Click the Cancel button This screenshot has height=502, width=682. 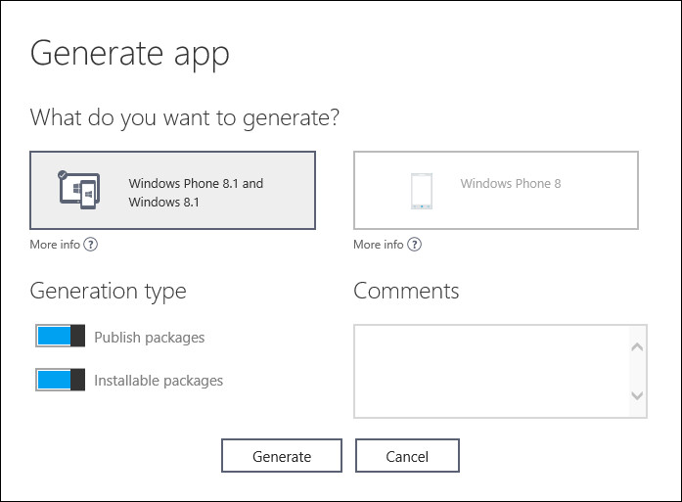point(407,455)
